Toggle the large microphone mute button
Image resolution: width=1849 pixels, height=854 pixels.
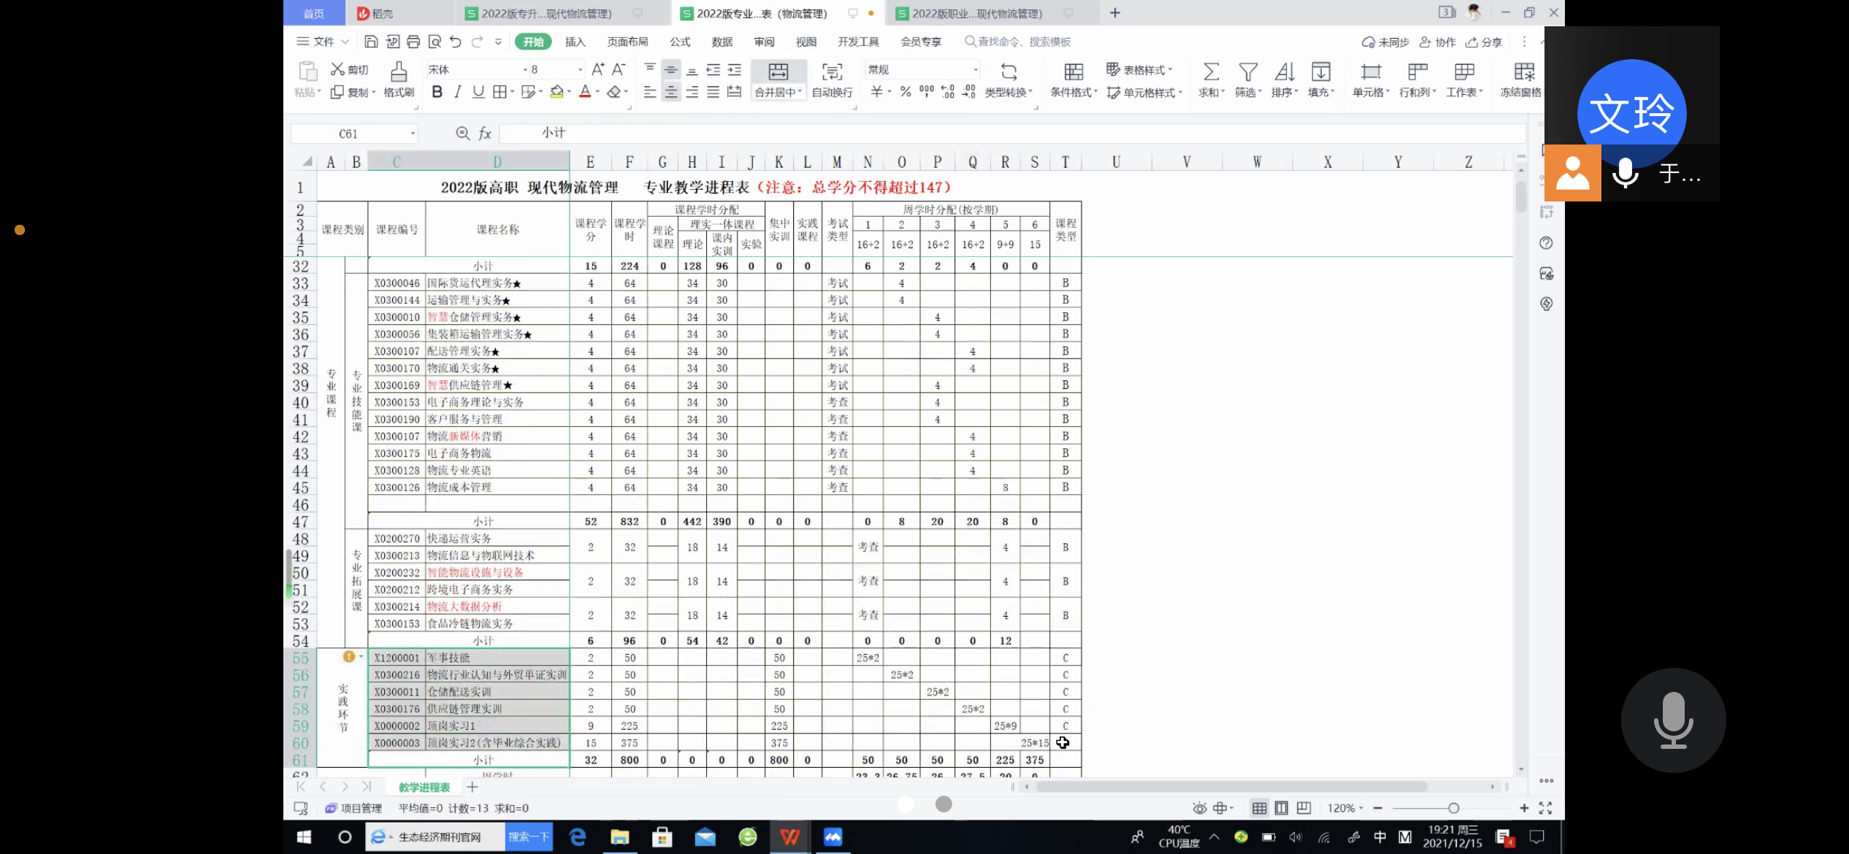tap(1672, 720)
